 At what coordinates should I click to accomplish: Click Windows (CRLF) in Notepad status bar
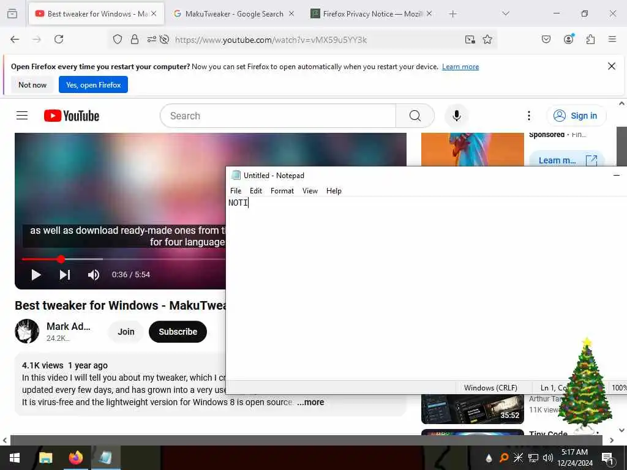[490, 387]
